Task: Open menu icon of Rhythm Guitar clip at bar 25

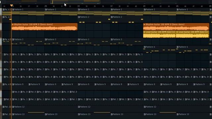Action: (13, 24)
